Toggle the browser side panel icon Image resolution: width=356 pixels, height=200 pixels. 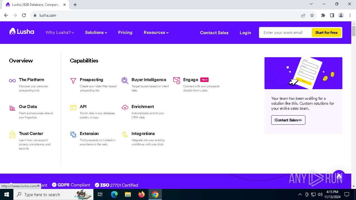332,15
